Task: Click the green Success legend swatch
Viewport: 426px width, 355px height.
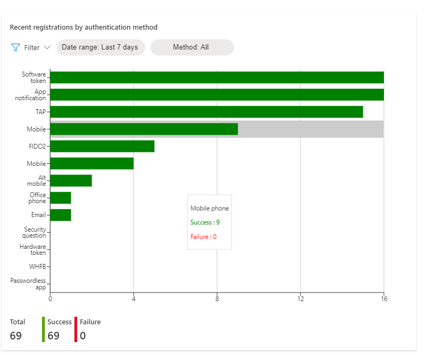Action: point(44,329)
